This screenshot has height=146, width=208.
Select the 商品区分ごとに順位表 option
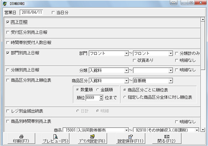coord(124,90)
